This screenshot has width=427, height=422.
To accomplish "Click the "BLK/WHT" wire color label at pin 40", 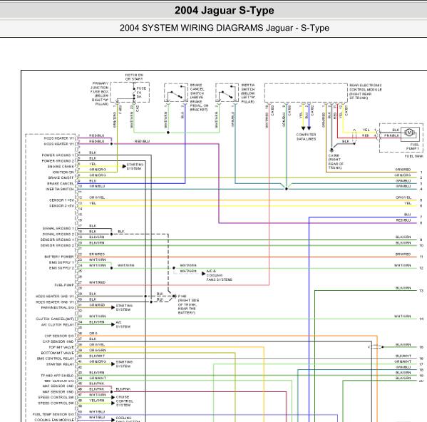I will [97, 356].
